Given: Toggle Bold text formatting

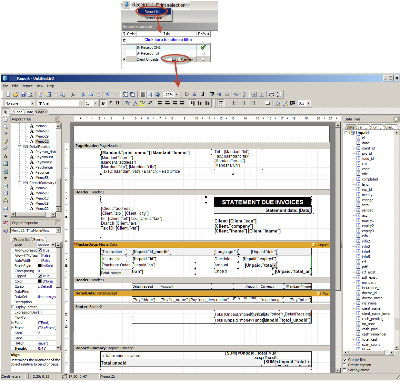Looking at the screenshot, I should (103, 103).
